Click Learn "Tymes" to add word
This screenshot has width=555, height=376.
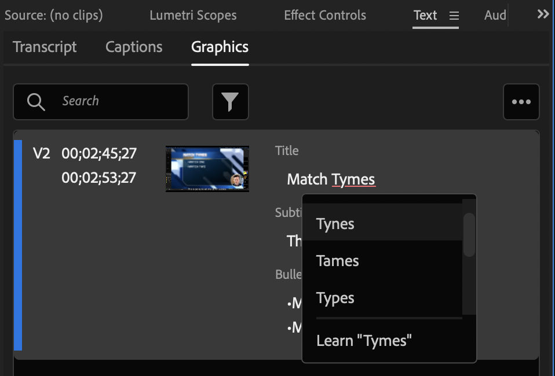click(364, 340)
